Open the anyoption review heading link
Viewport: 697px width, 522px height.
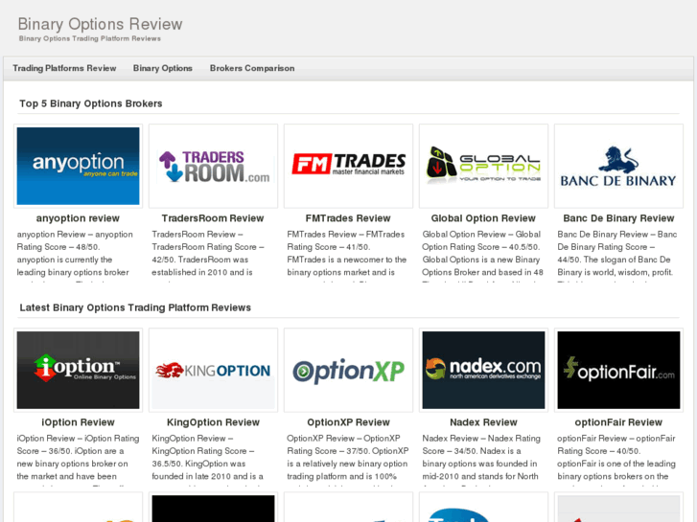[78, 218]
